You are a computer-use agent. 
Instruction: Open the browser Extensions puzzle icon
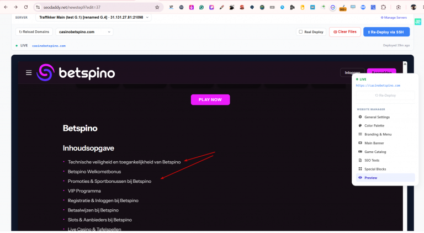(383, 7)
